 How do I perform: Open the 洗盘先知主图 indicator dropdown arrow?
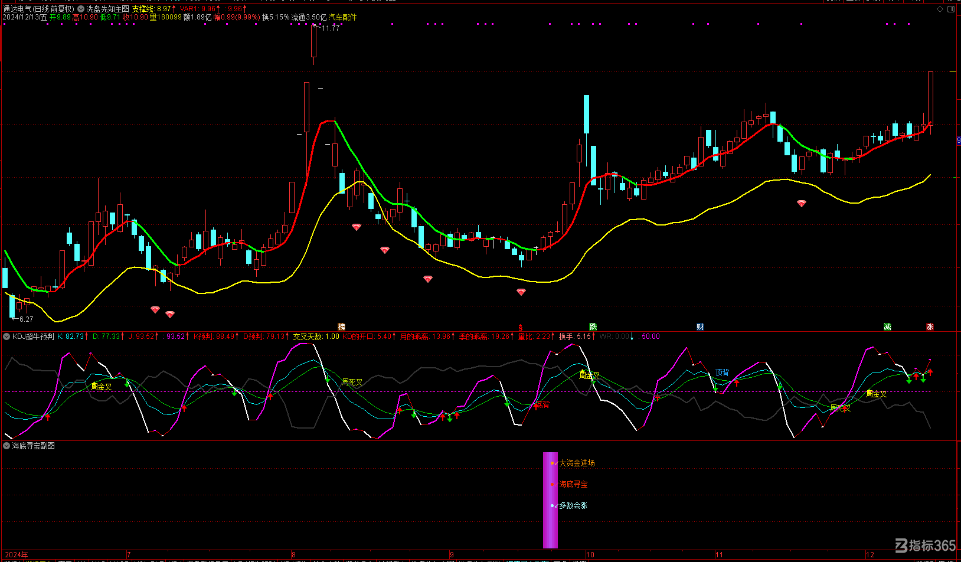[81, 9]
